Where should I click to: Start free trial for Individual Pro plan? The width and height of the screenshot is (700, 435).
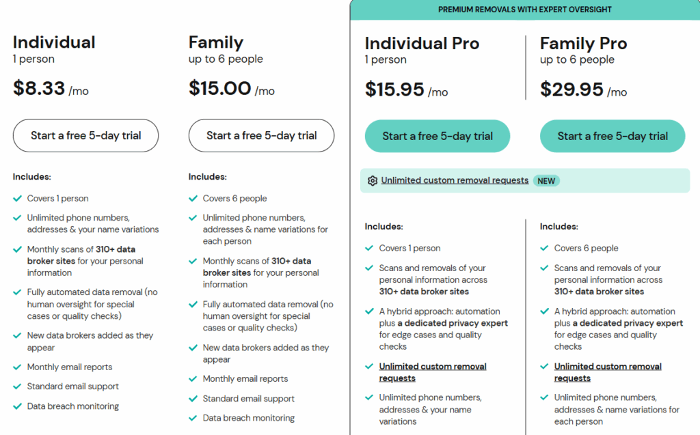click(437, 136)
